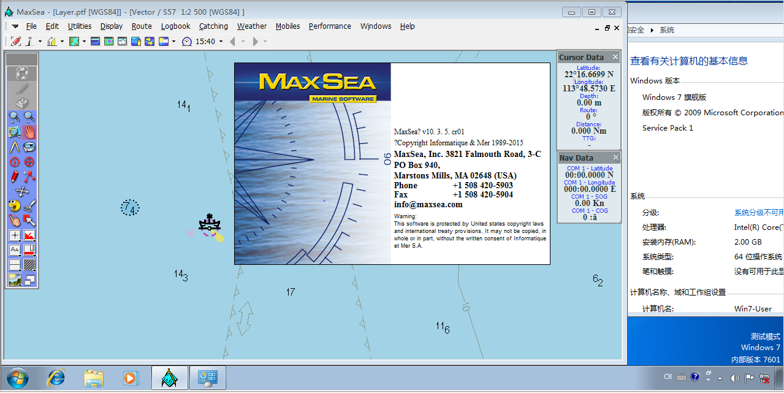Click the black platform symbol on the chart
The height and width of the screenshot is (393, 784).
point(210,223)
